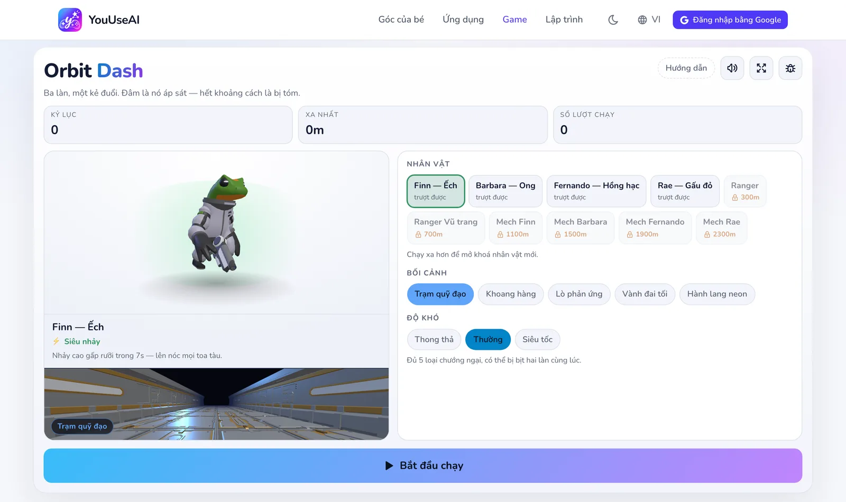The width and height of the screenshot is (846, 502).
Task: Open the Ứng dụng menu item
Action: [463, 20]
